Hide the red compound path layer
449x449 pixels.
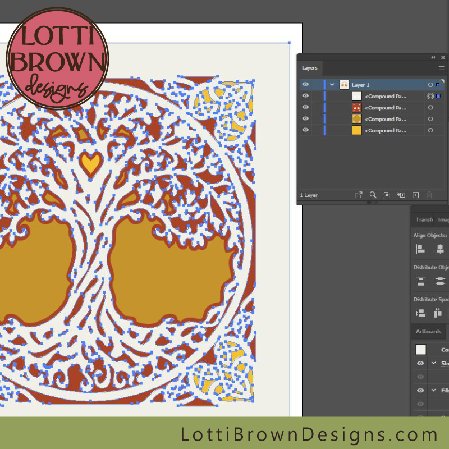click(305, 107)
